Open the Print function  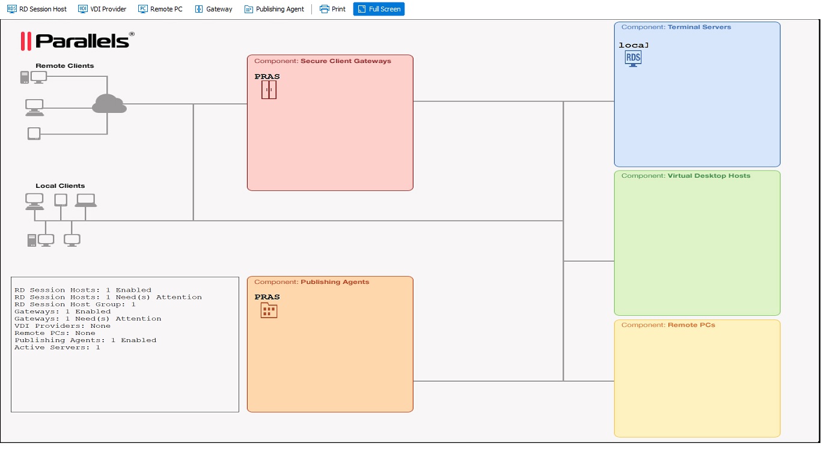pyautogui.click(x=332, y=9)
